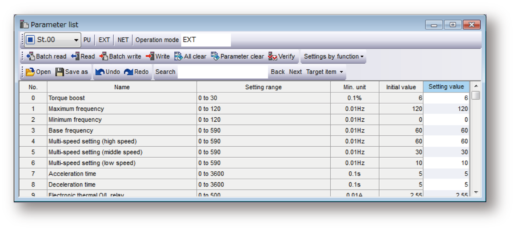Image resolution: width=514 pixels, height=229 pixels.
Task: Edit low speed setting value 10
Action: point(446,163)
